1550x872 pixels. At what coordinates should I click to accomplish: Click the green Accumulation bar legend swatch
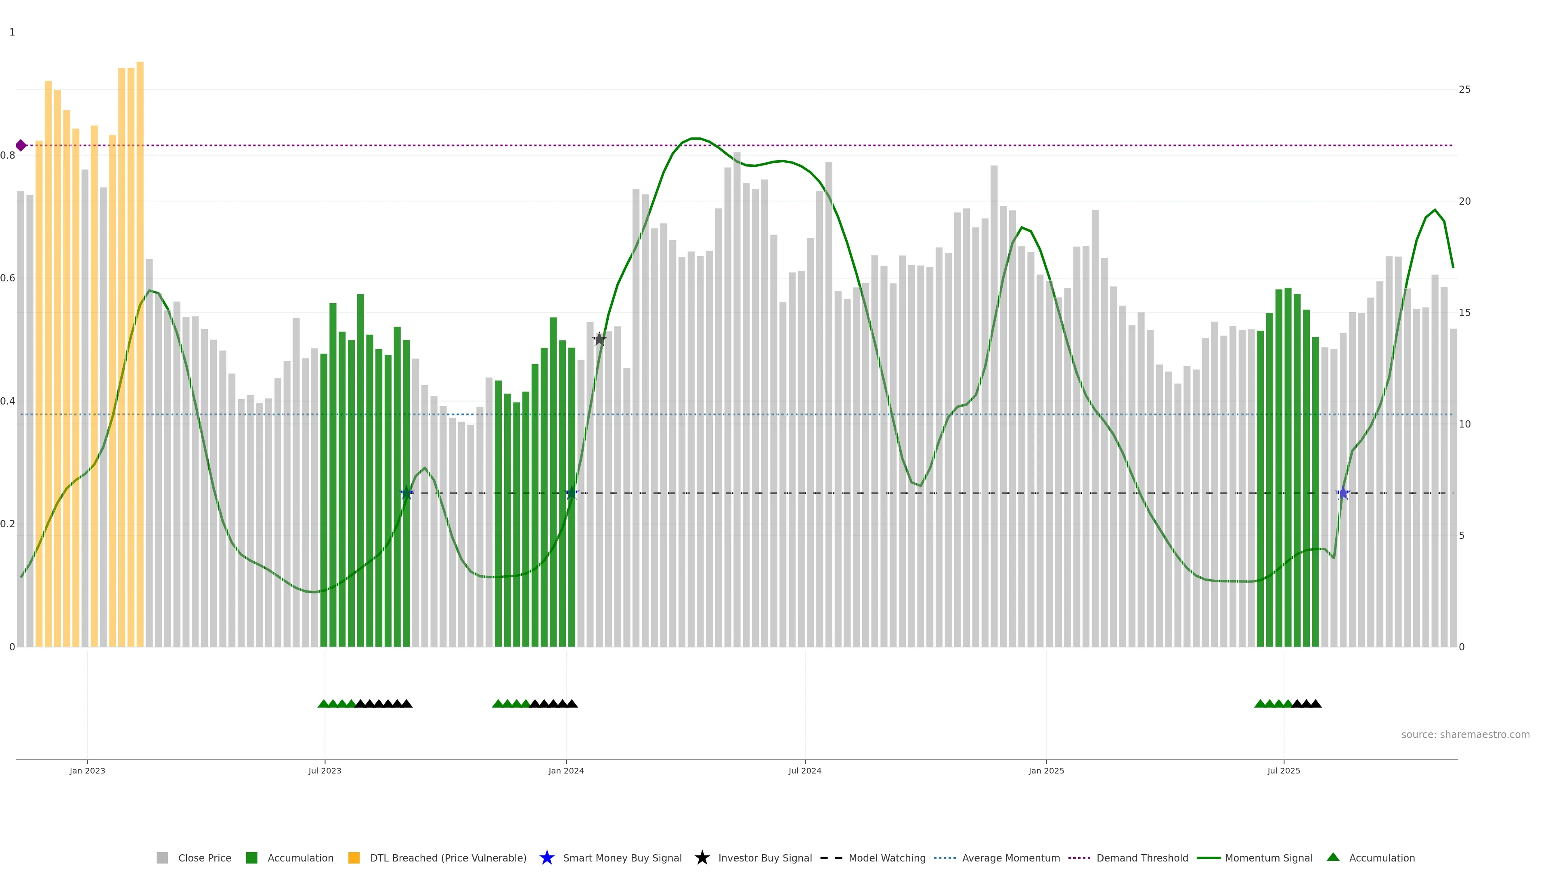click(x=251, y=857)
